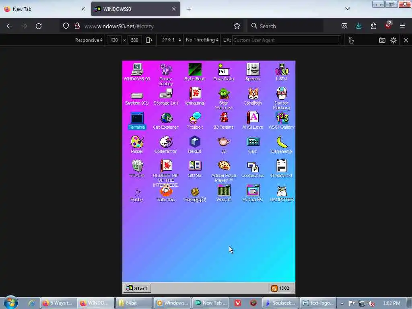Screen dimensions: 412x309
Task: Switch to the New Tab browser tab
Action: (x=45, y=9)
